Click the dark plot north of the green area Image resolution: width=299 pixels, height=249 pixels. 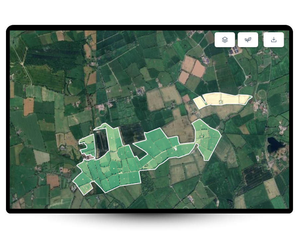pyautogui.click(x=132, y=132)
